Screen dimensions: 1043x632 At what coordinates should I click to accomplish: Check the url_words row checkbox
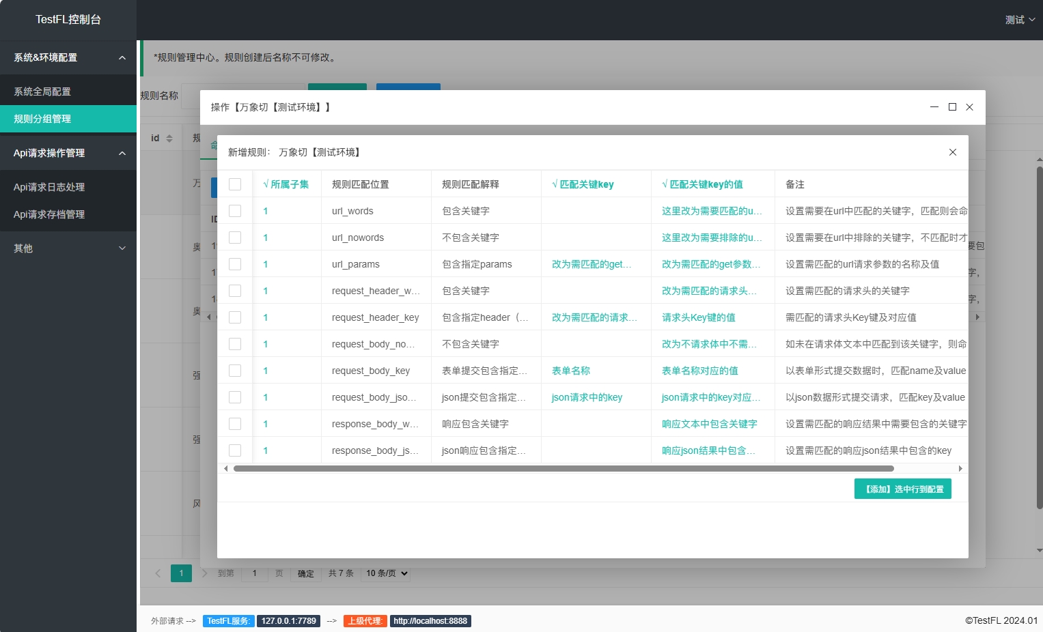(235, 211)
